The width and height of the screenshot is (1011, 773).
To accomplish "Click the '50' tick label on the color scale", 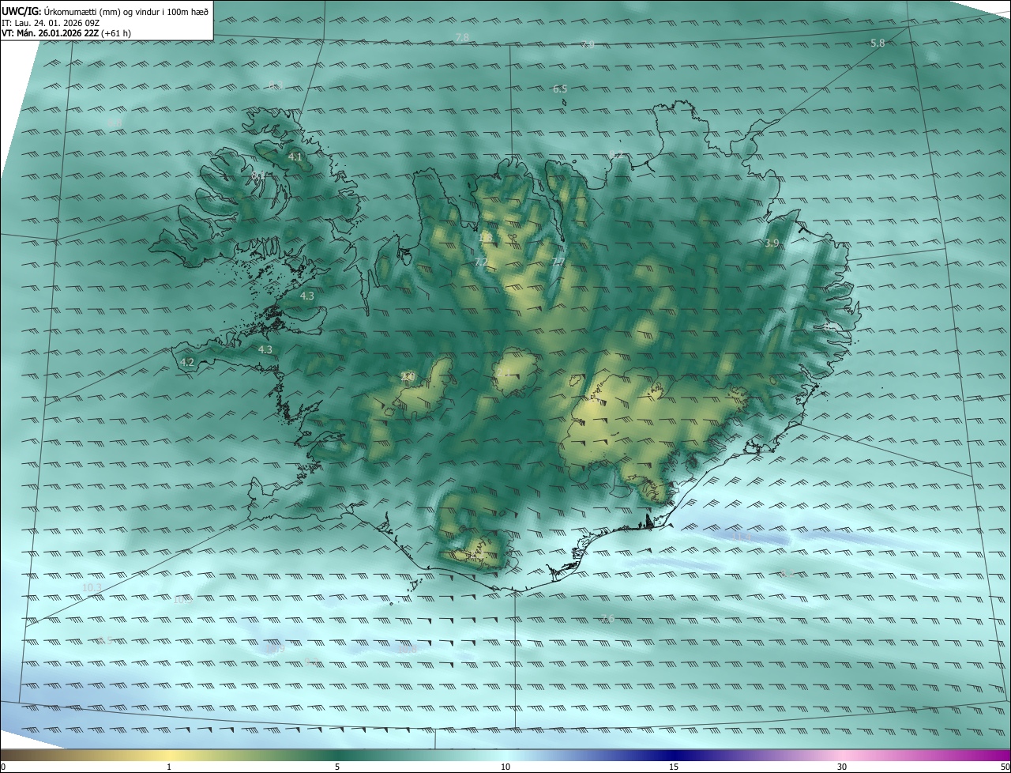I will [x=1005, y=767].
